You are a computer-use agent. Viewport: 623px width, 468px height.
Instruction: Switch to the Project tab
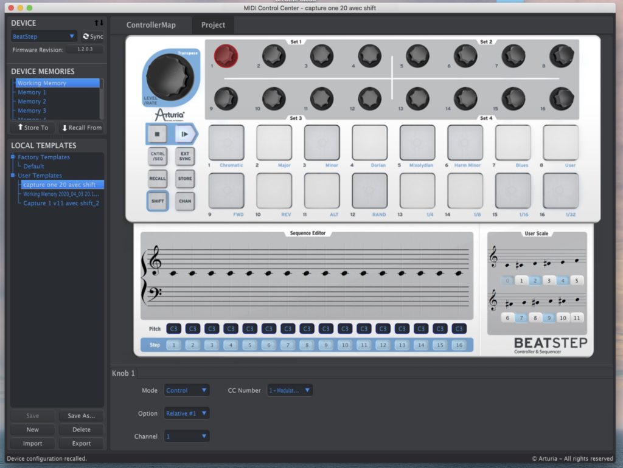[213, 25]
